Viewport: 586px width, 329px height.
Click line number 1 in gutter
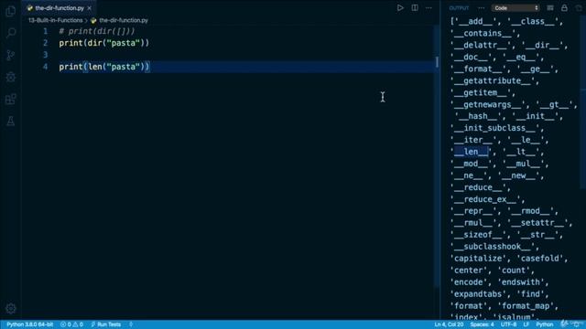(x=45, y=31)
